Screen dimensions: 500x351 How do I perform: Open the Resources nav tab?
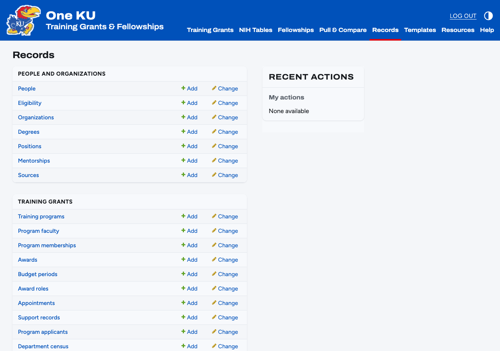[x=458, y=30]
